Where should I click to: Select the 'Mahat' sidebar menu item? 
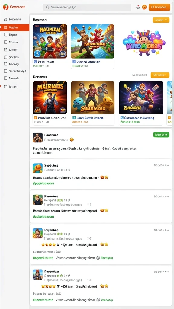click(14, 50)
